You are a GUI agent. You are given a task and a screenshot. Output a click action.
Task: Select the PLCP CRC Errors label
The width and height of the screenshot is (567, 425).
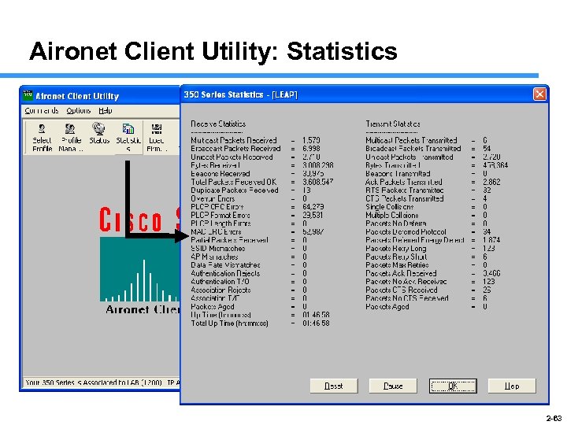(x=217, y=207)
